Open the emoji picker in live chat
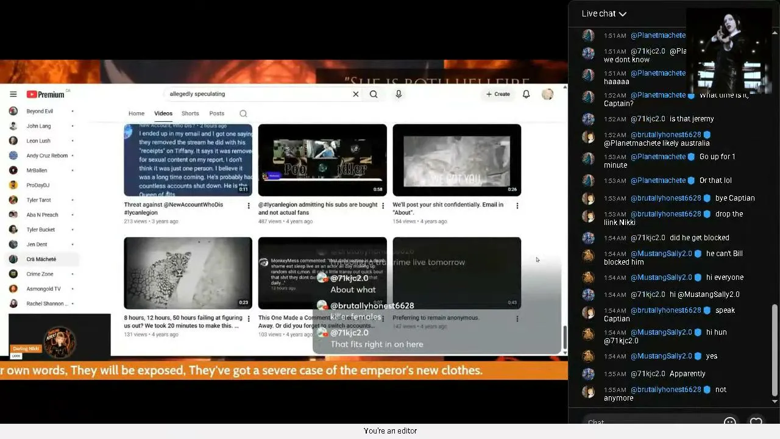This screenshot has width=780, height=439. 729,422
